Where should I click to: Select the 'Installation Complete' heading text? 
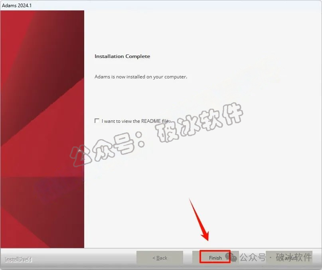pyautogui.click(x=122, y=56)
